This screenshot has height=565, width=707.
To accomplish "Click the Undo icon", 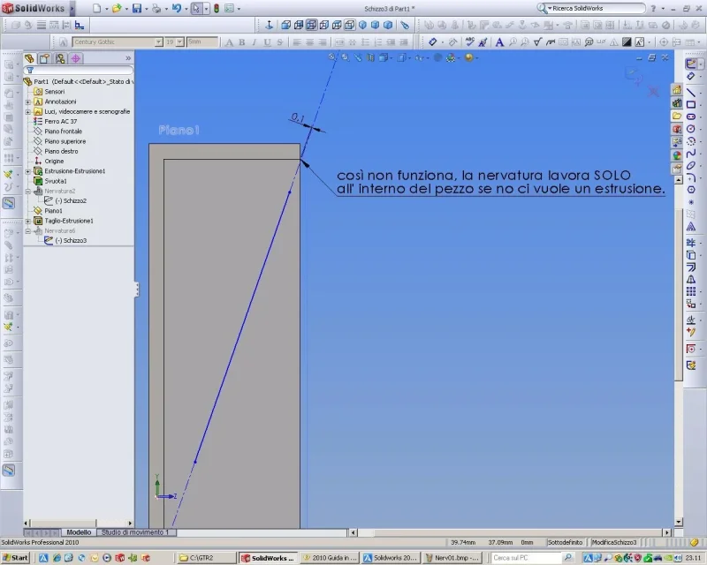I will coord(176,8).
